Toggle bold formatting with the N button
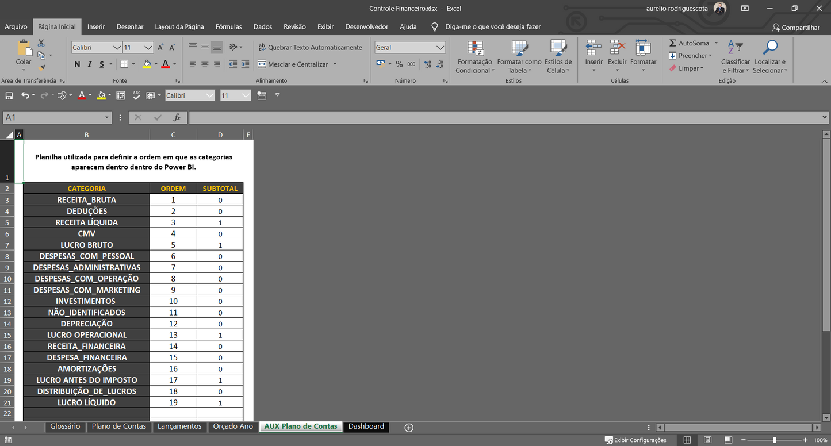Screen dimensions: 831x446 coord(77,64)
